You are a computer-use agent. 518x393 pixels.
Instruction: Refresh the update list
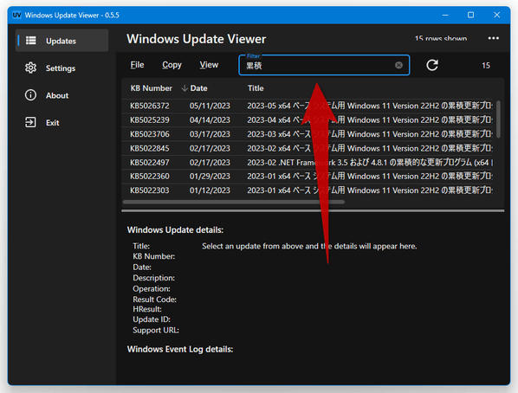(432, 65)
